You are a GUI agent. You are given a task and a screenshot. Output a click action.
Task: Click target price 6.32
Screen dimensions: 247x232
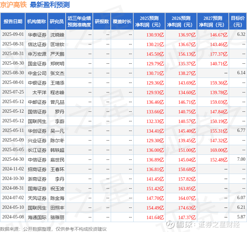pos(241,34)
